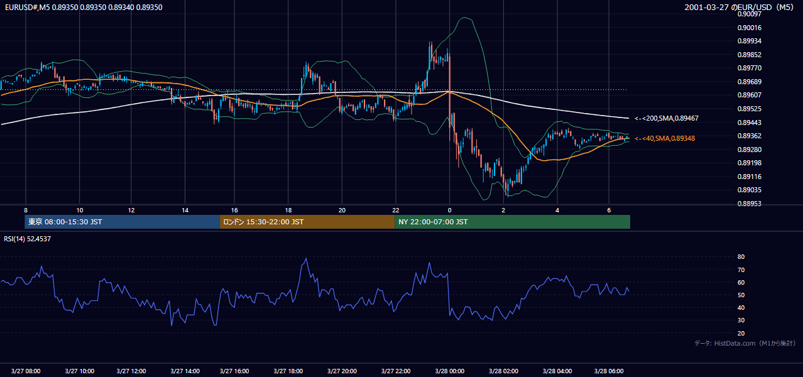Click the '3/28 02:00' bottom time label

click(503, 371)
